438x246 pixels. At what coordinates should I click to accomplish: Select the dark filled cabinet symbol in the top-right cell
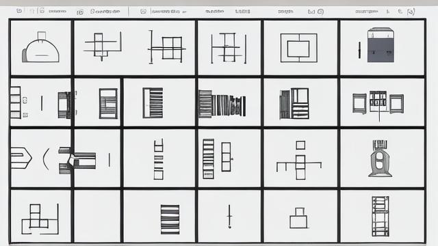[381, 44]
